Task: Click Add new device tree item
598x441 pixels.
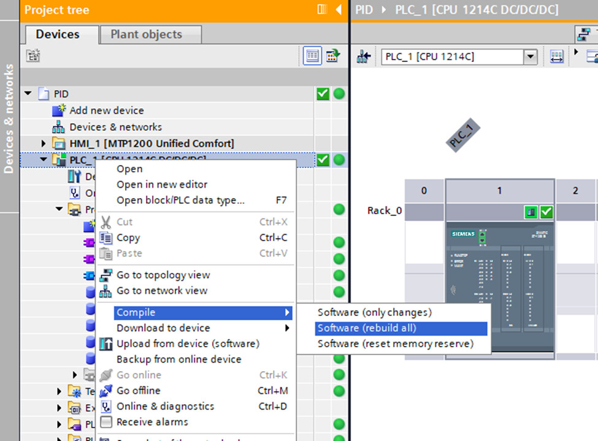Action: point(106,110)
